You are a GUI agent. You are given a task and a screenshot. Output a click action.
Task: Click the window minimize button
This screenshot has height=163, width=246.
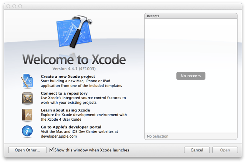tap(14, 6)
